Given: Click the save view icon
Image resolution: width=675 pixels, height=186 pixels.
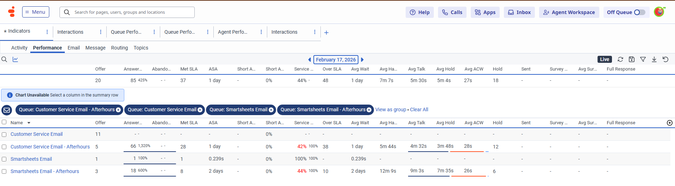Looking at the screenshot, I should (632, 59).
